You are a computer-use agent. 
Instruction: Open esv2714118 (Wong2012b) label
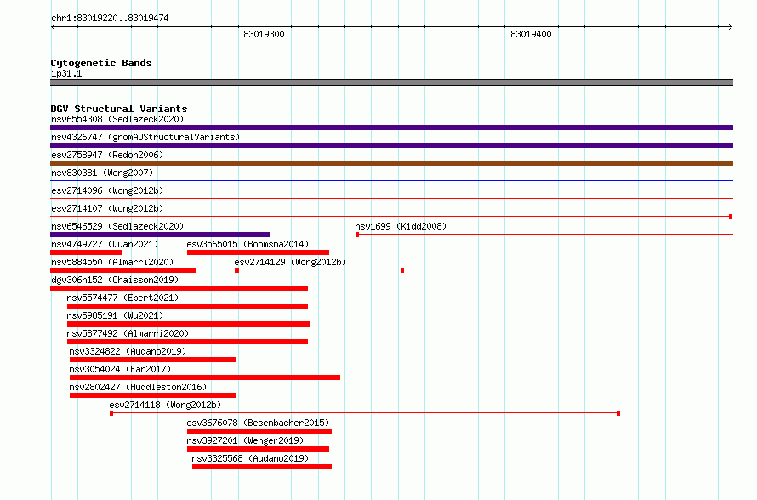coord(165,405)
